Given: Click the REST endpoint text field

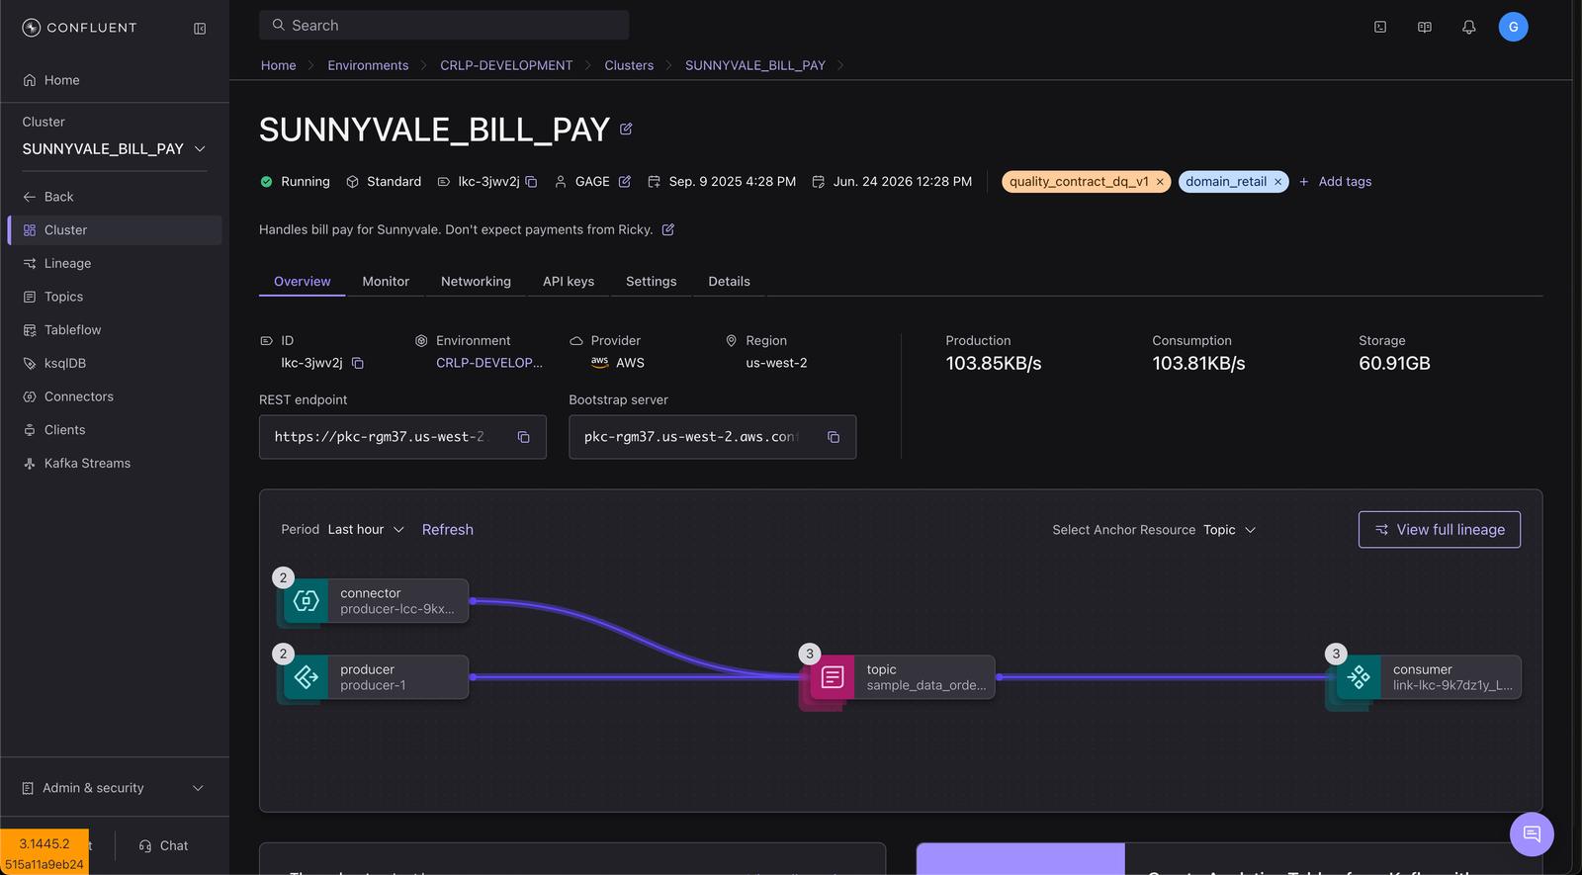Looking at the screenshot, I should pos(402,437).
